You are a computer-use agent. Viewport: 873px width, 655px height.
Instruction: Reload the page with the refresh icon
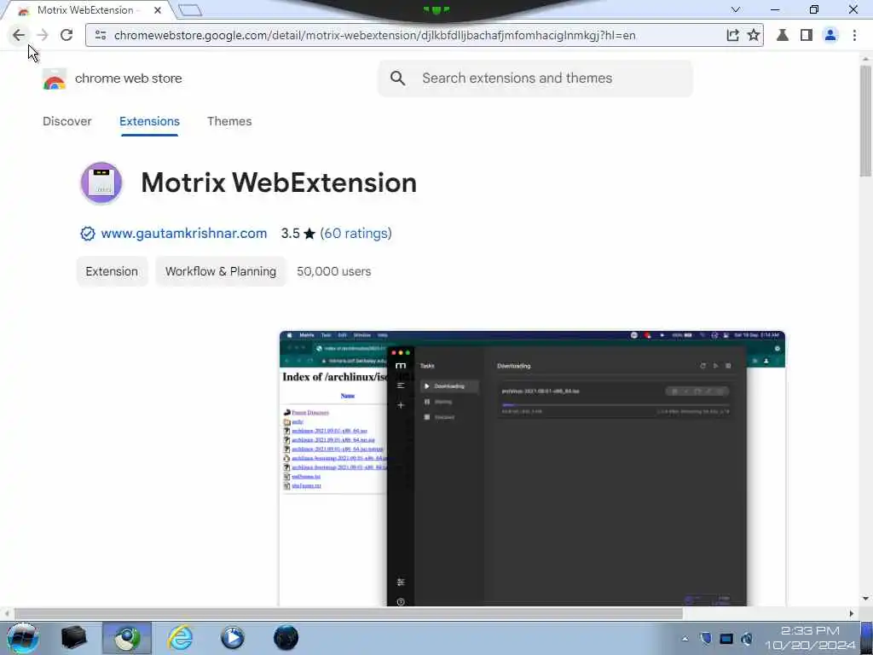(x=66, y=35)
